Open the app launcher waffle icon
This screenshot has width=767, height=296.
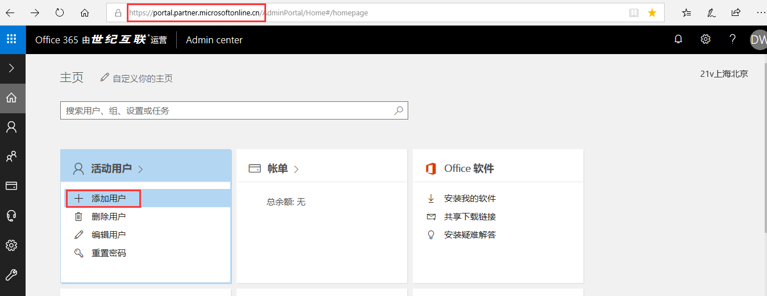[11, 39]
